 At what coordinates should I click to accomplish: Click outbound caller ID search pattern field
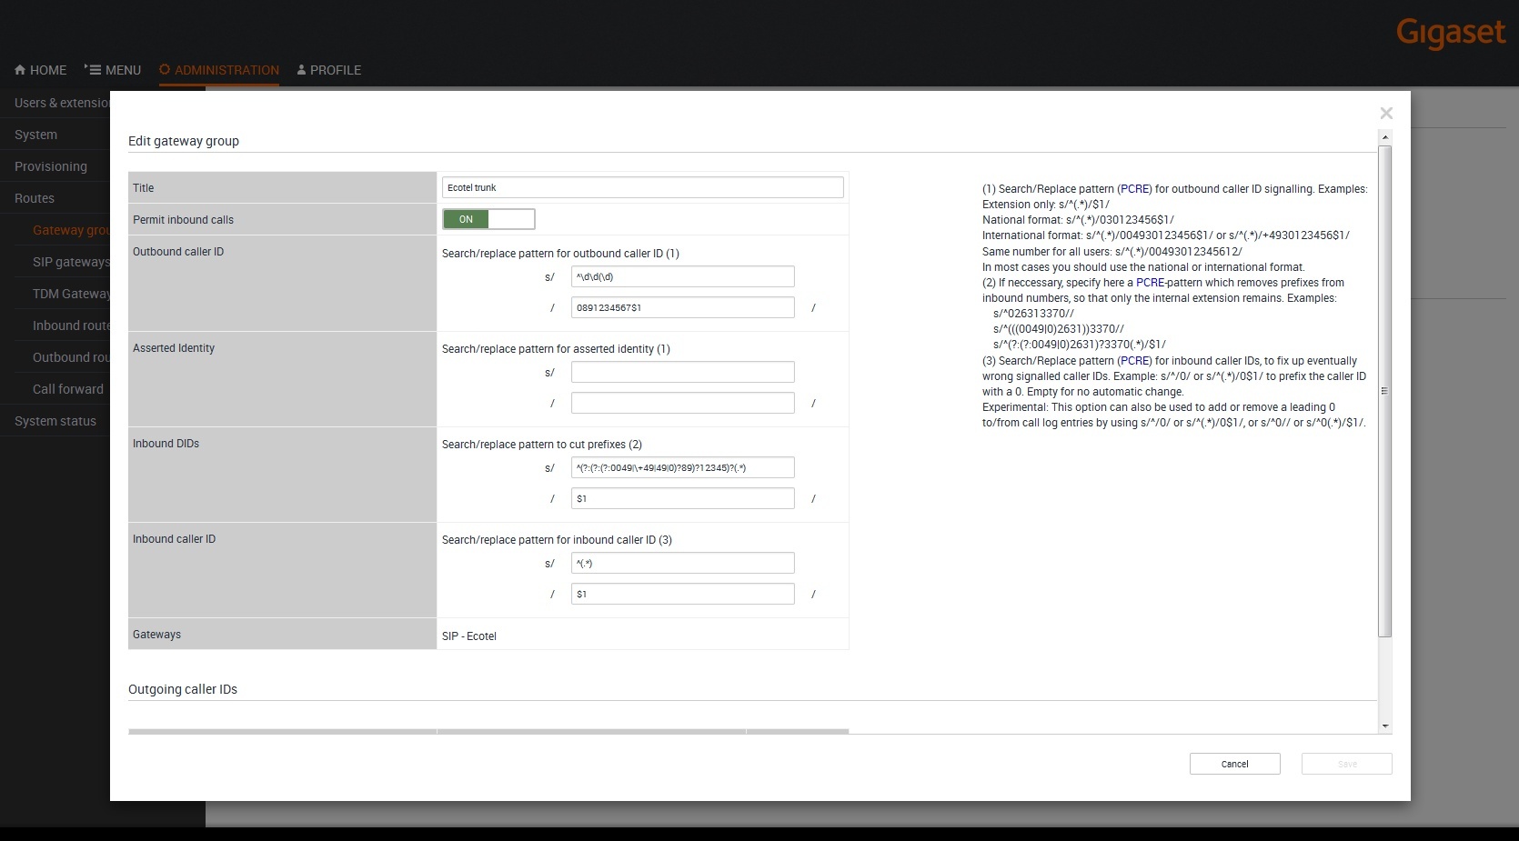coord(683,276)
